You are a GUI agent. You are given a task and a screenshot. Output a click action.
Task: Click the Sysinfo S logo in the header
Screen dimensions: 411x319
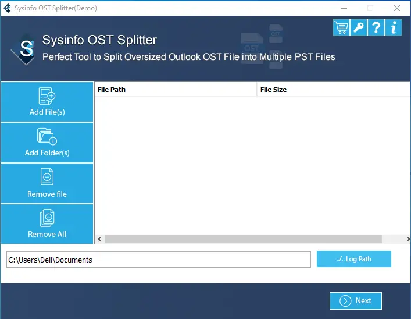point(24,49)
